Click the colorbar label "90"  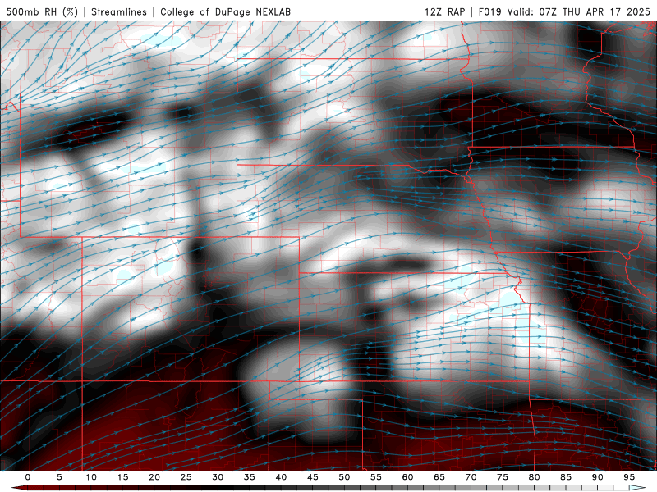pyautogui.click(x=597, y=477)
